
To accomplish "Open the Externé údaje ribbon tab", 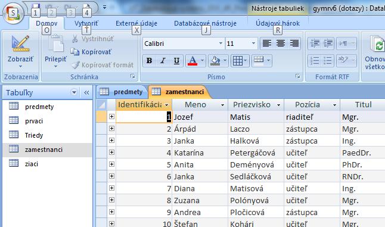I will [136, 23].
